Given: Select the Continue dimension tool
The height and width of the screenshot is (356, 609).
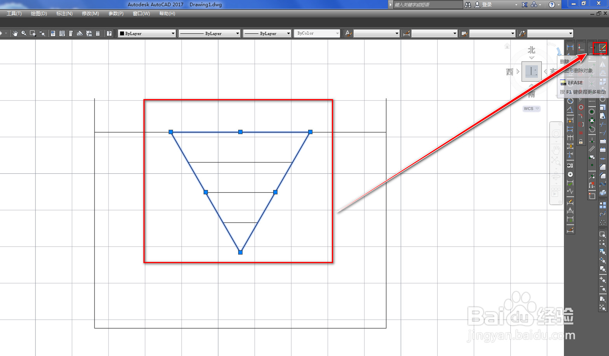Looking at the screenshot, I should 570,138.
